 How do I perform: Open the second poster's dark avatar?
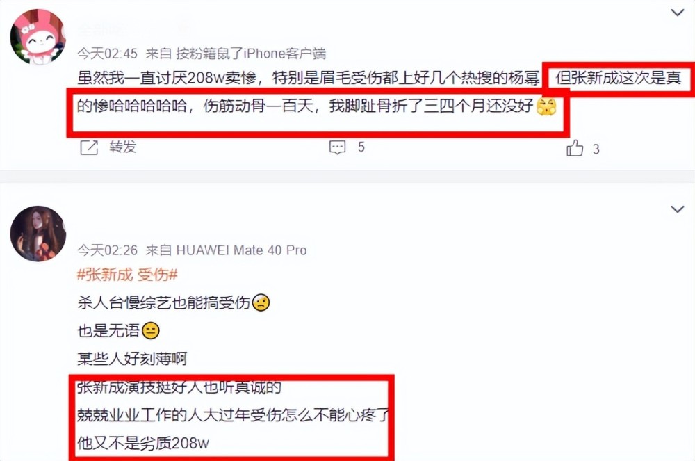pyautogui.click(x=38, y=234)
